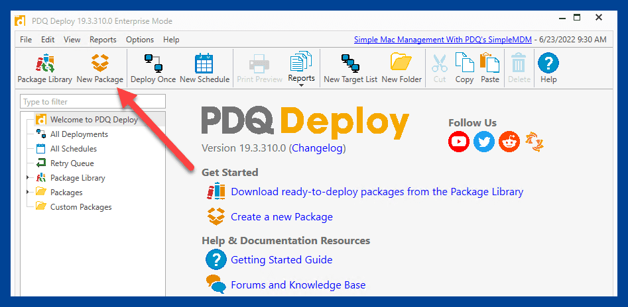Expand the Reports dropdown arrow

click(301, 85)
